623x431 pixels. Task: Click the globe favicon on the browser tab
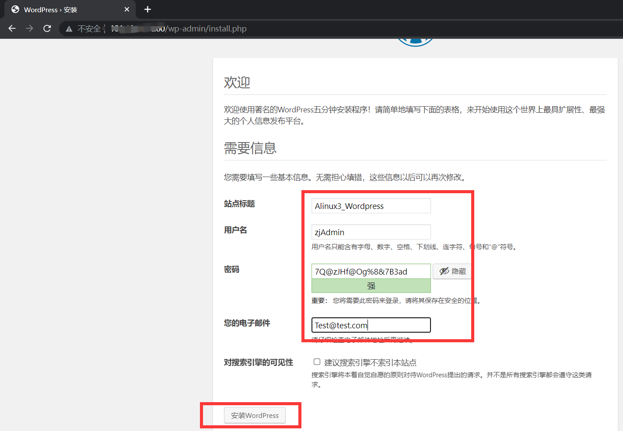click(x=15, y=9)
